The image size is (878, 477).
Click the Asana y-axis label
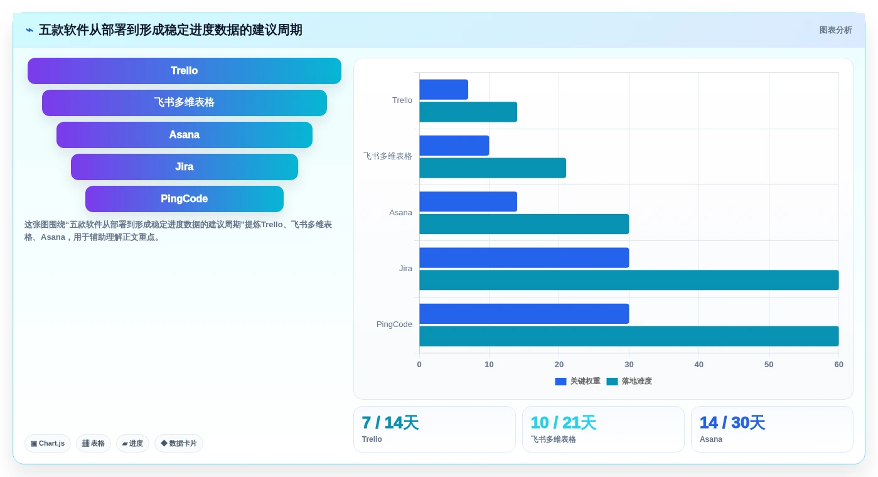(400, 213)
